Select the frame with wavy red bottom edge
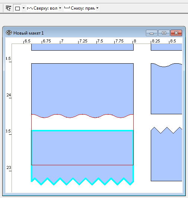Image resolution: width=188 pixels, height=198 pixels. [82, 89]
